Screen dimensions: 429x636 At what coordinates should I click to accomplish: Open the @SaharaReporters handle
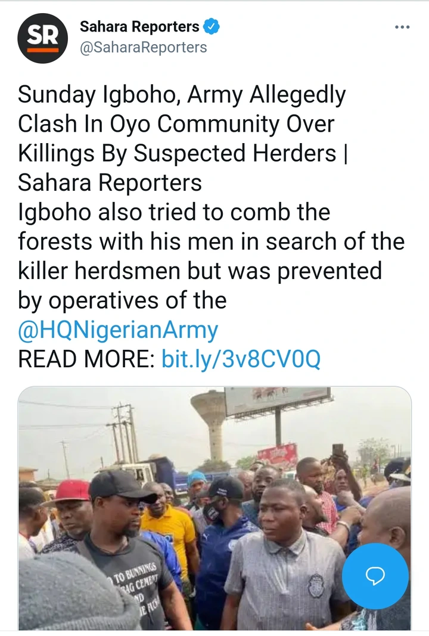[143, 47]
